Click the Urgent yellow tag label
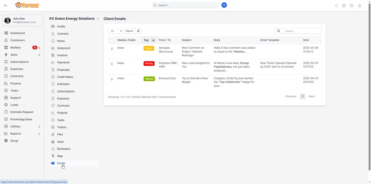Image resolution: width=371 pixels, height=184 pixels. pos(148,48)
